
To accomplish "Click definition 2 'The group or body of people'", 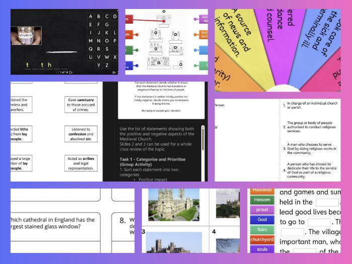I will click(x=311, y=127).
